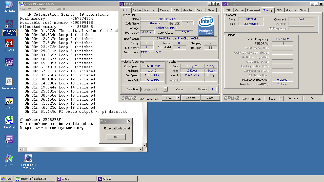Open Graphics tab in right CPU-Z window
Image resolution: width=324 pixels, height=182 pixels.
point(291,10)
